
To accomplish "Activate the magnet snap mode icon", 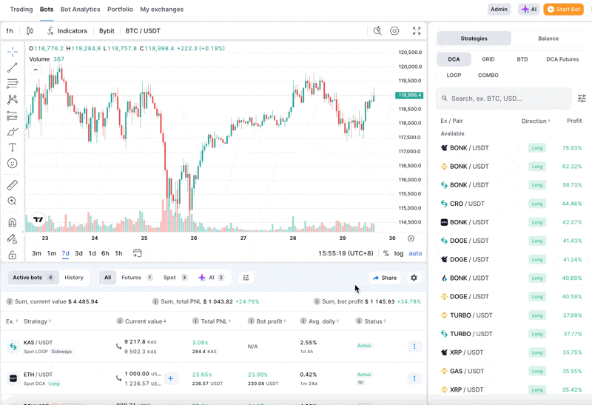I will (13, 223).
